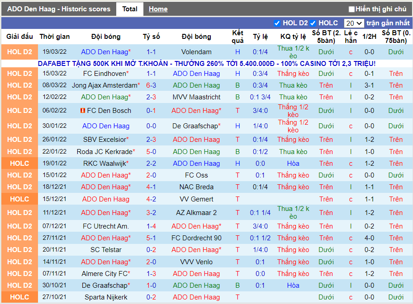Click the 'Giải đấu' column header
Screen dimensions: 413x304
pos(19,37)
